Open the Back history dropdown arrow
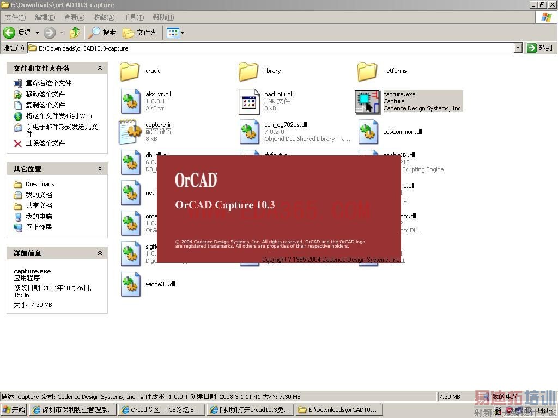The width and height of the screenshot is (558, 418). click(37, 33)
